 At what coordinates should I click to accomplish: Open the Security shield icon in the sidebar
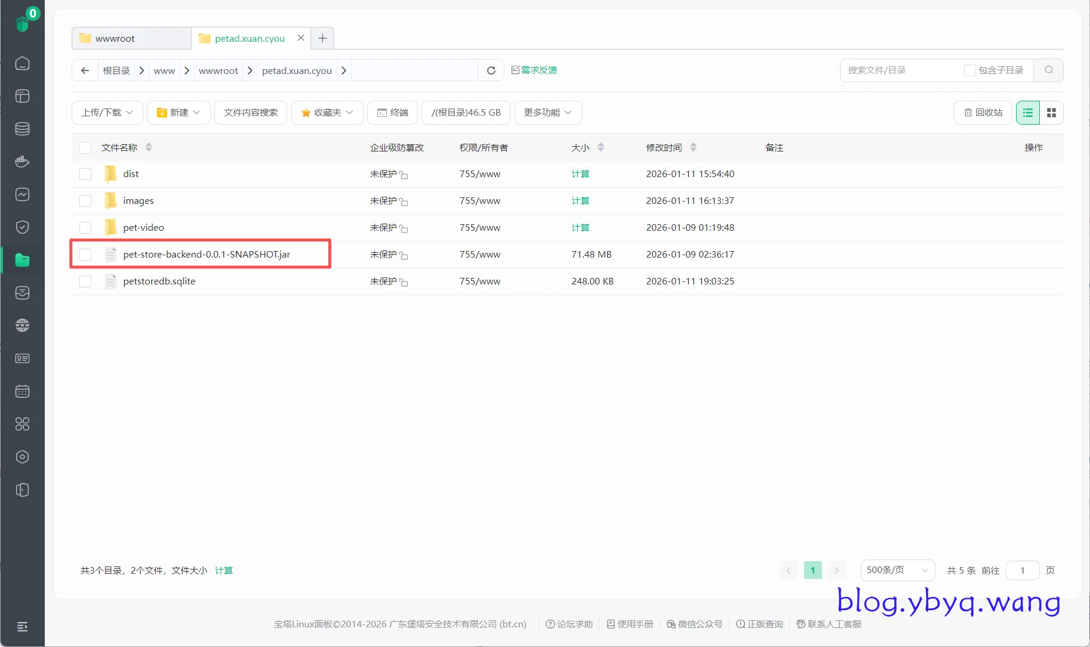tap(22, 227)
